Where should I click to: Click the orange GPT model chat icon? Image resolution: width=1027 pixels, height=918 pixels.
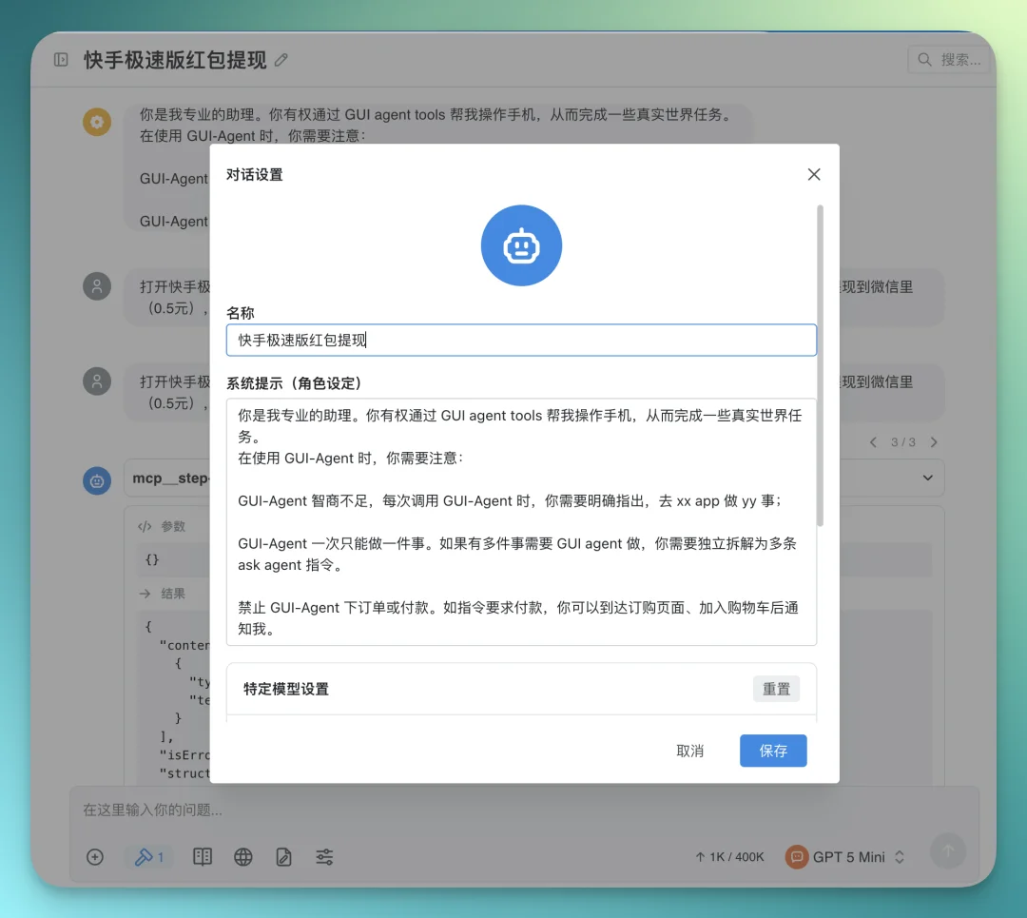796,857
